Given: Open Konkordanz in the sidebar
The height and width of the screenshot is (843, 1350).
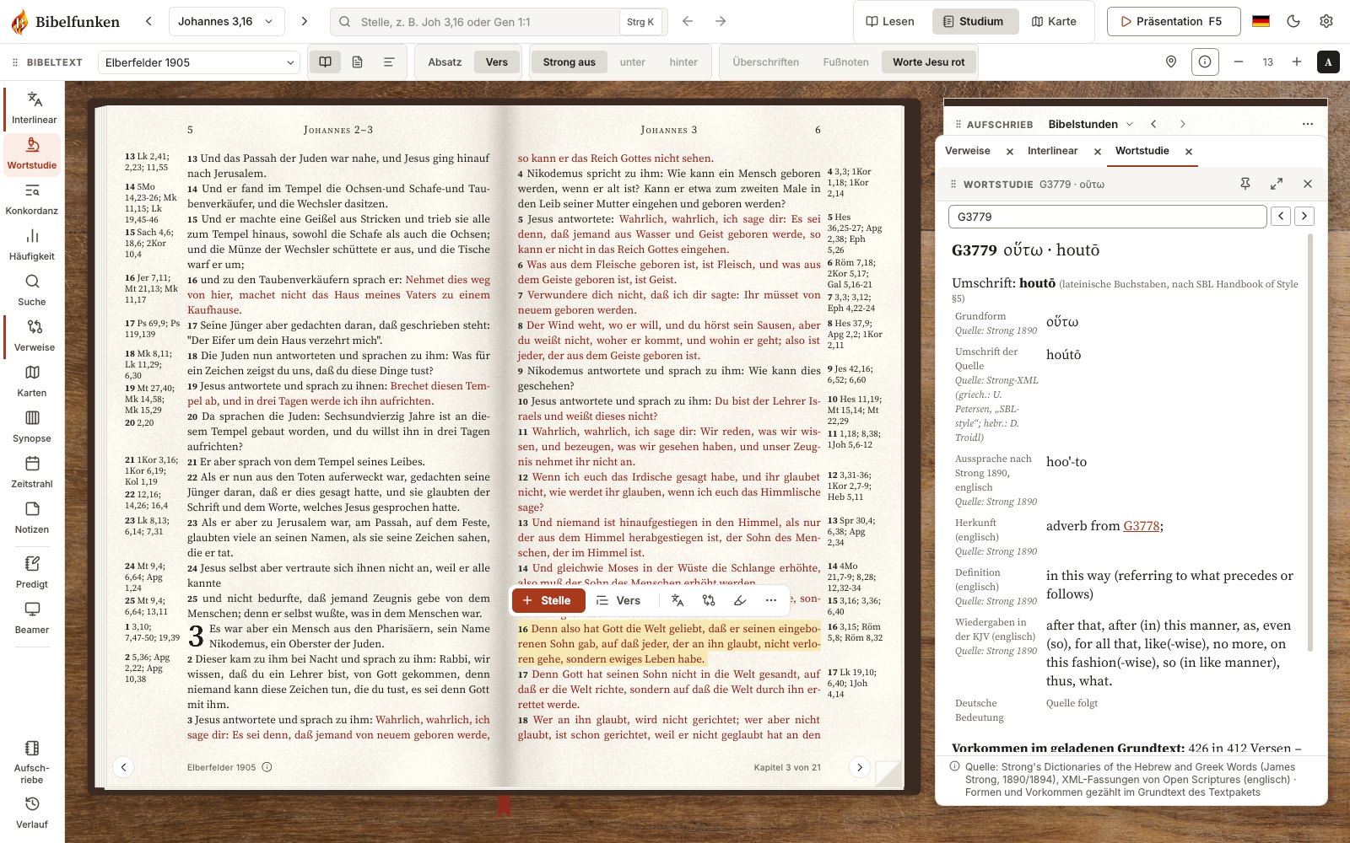Looking at the screenshot, I should (32, 200).
